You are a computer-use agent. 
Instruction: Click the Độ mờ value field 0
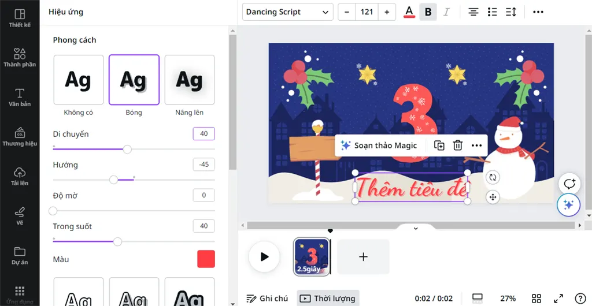[x=204, y=195]
